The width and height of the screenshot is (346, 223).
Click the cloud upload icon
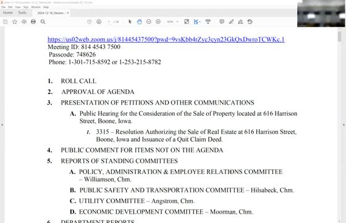[24, 22]
